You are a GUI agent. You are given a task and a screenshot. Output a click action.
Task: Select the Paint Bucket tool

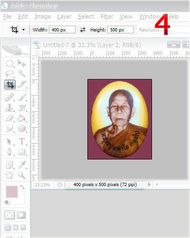22,119
